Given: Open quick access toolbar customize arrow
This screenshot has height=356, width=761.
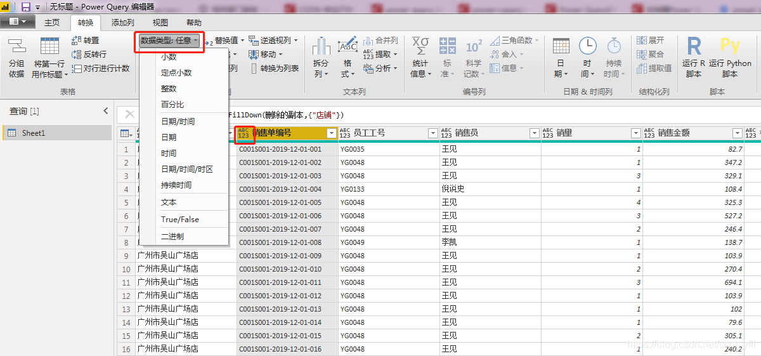Looking at the screenshot, I should coord(38,7).
